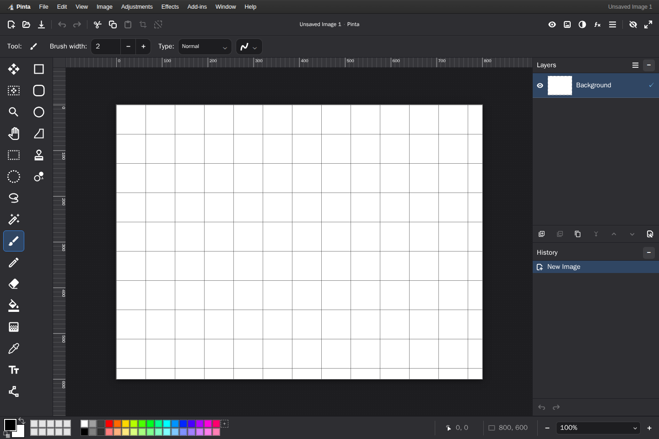Open the View menu
This screenshot has height=439, width=659.
pos(82,7)
